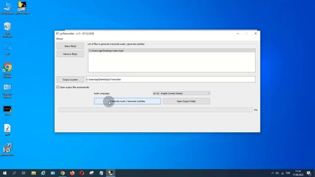Open the Control Panel desktop icon
Screen dimensions: 315x177
(7, 91)
